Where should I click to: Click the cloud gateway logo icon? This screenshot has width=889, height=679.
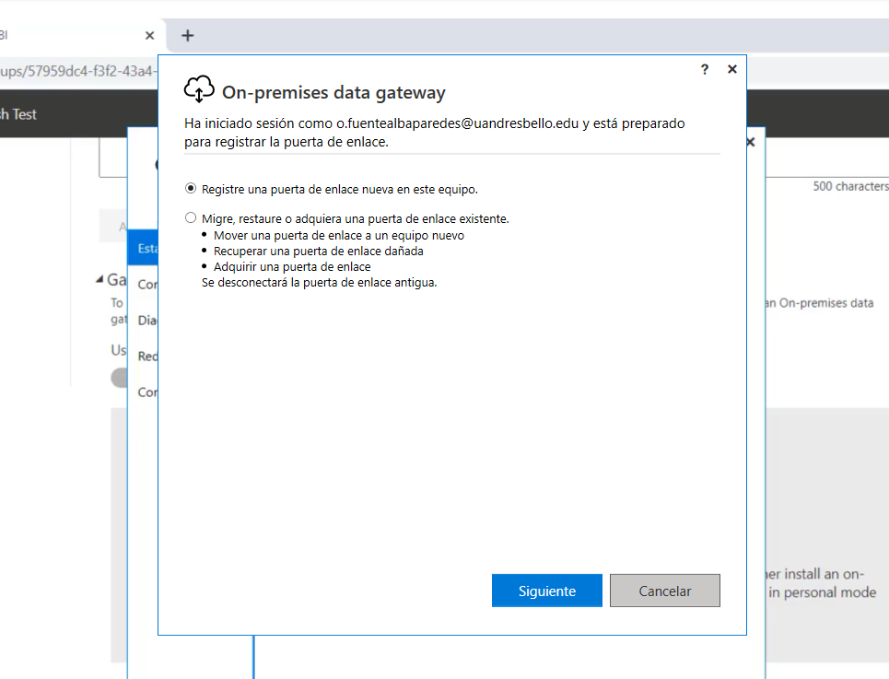199,89
